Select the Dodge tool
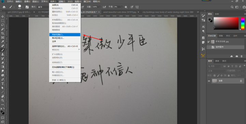 click(x=3, y=75)
